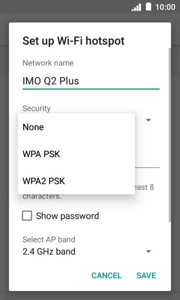Focus the Network name field IMO Q2 Plus
This screenshot has width=180, height=300.
pyautogui.click(x=91, y=81)
